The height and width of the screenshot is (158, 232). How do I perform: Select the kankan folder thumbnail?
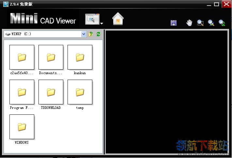tap(80, 57)
